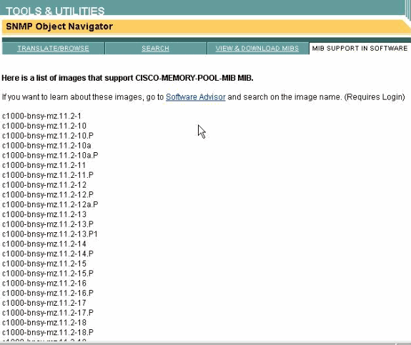Select image name c1000-bnsy-mz.11.2-17
Screen dimensions: 411x345
[44, 303]
